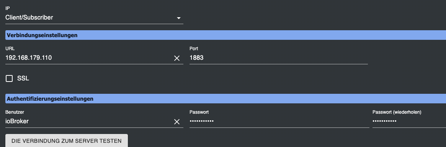The image size is (446, 147).
Task: Click the IP label above the dropdown
Action: click(7, 8)
